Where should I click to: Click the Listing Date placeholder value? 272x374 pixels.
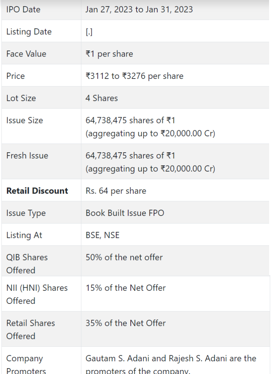tap(89, 32)
